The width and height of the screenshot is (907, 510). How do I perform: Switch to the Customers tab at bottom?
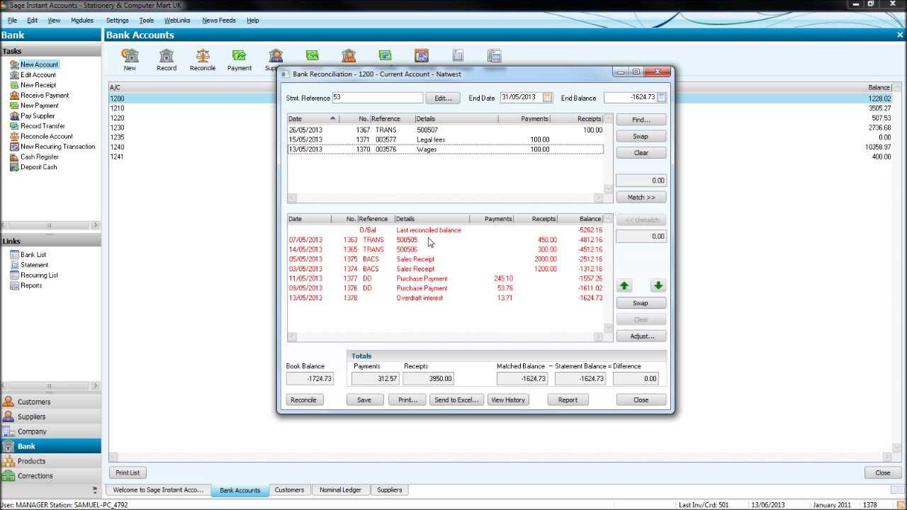click(x=289, y=489)
